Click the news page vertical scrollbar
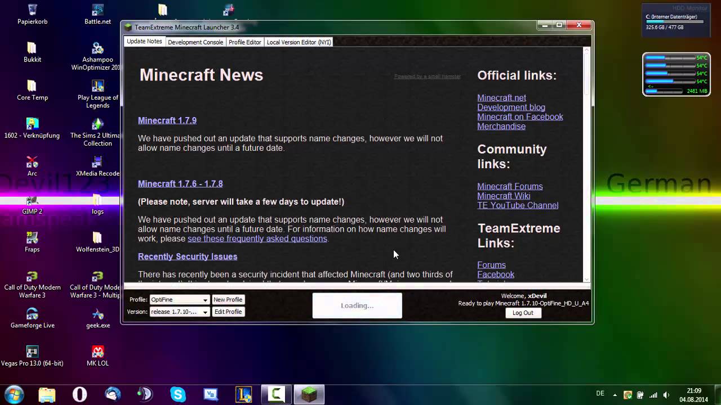This screenshot has width=721, height=405. click(586, 164)
